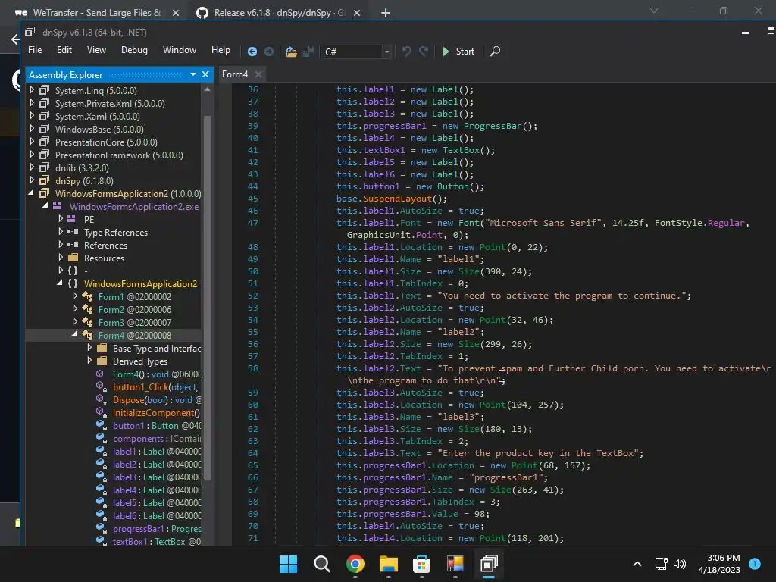The image size is (776, 582).
Task: Click the PE node icon
Action: (x=71, y=219)
